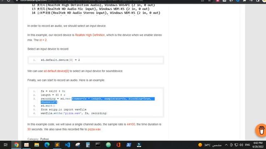
Task: Open the Calculator app from the taskbar
Action: coord(88,145)
